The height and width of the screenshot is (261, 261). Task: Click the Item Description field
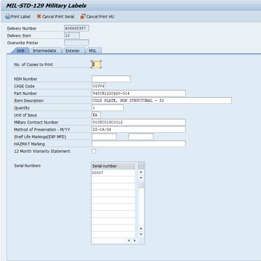tap(161, 100)
